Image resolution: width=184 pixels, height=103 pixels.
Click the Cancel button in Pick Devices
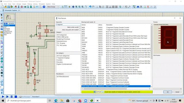177,92
